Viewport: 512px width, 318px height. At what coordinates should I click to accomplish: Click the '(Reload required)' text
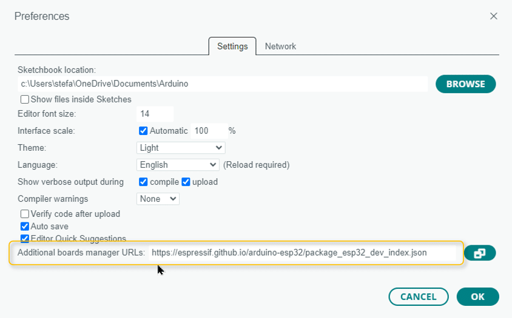pos(257,165)
